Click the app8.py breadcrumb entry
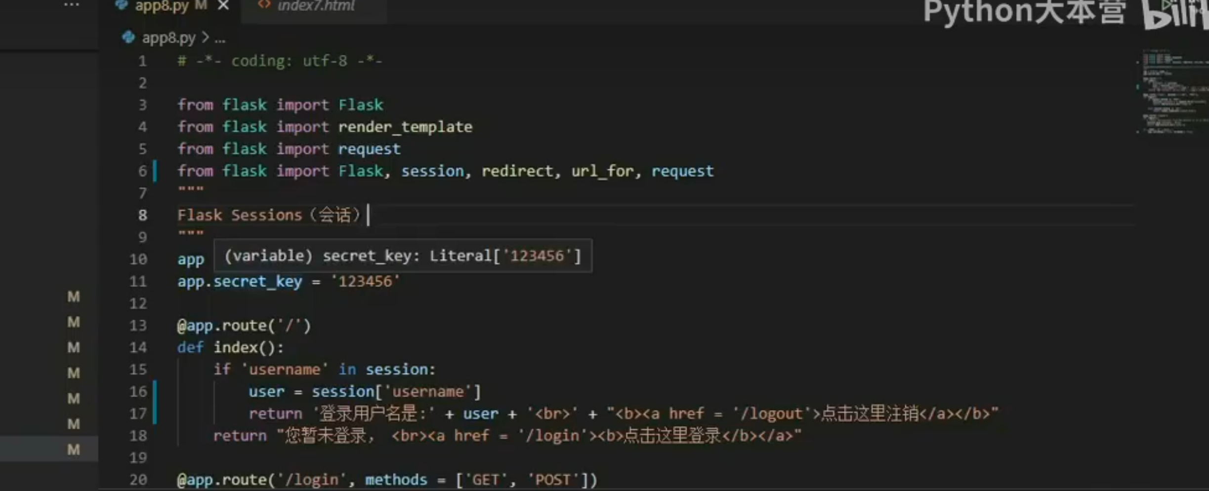Viewport: 1209px width, 491px height. point(169,38)
